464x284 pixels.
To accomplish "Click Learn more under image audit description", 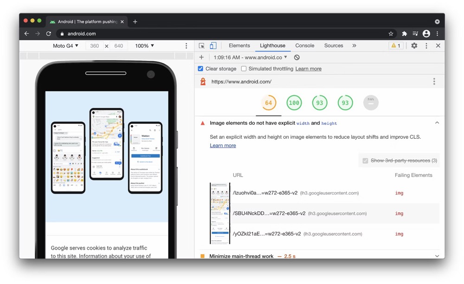I will [x=223, y=146].
